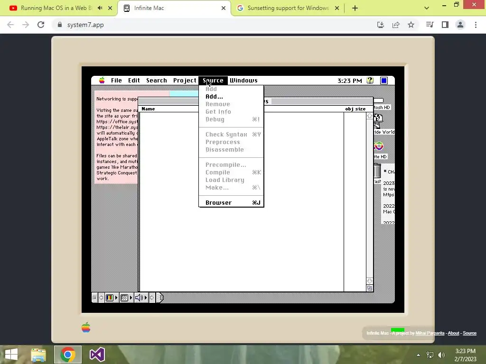Screen dimensions: 486x364
Task: Open the Apple menu in the Mac menu bar
Action: (102, 81)
